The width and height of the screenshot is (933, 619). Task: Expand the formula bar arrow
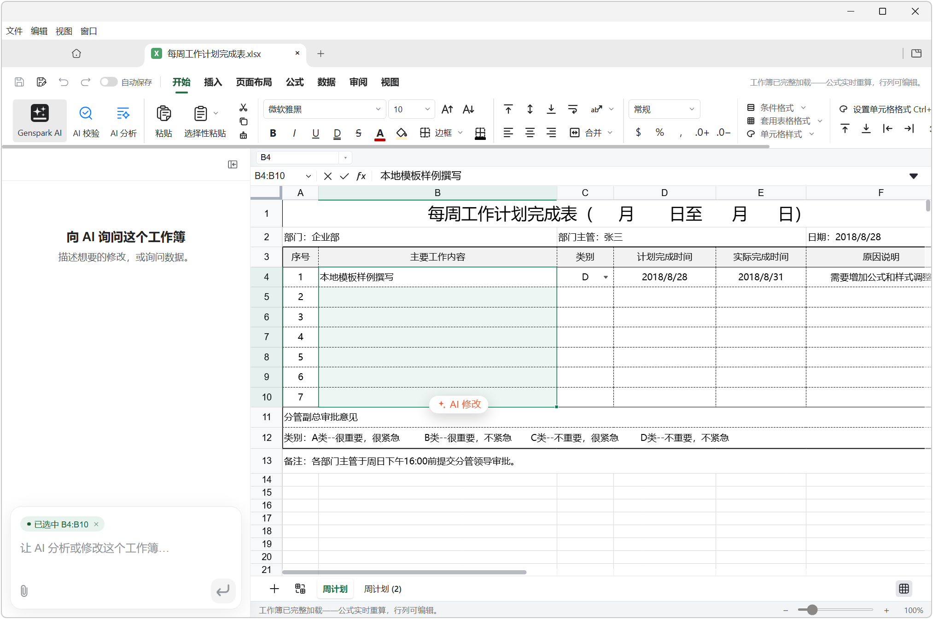(914, 176)
